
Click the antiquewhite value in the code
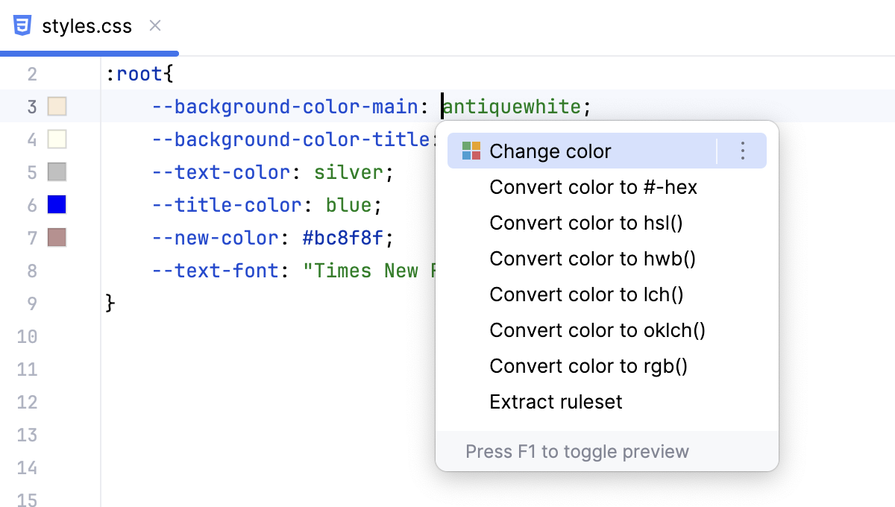point(512,106)
